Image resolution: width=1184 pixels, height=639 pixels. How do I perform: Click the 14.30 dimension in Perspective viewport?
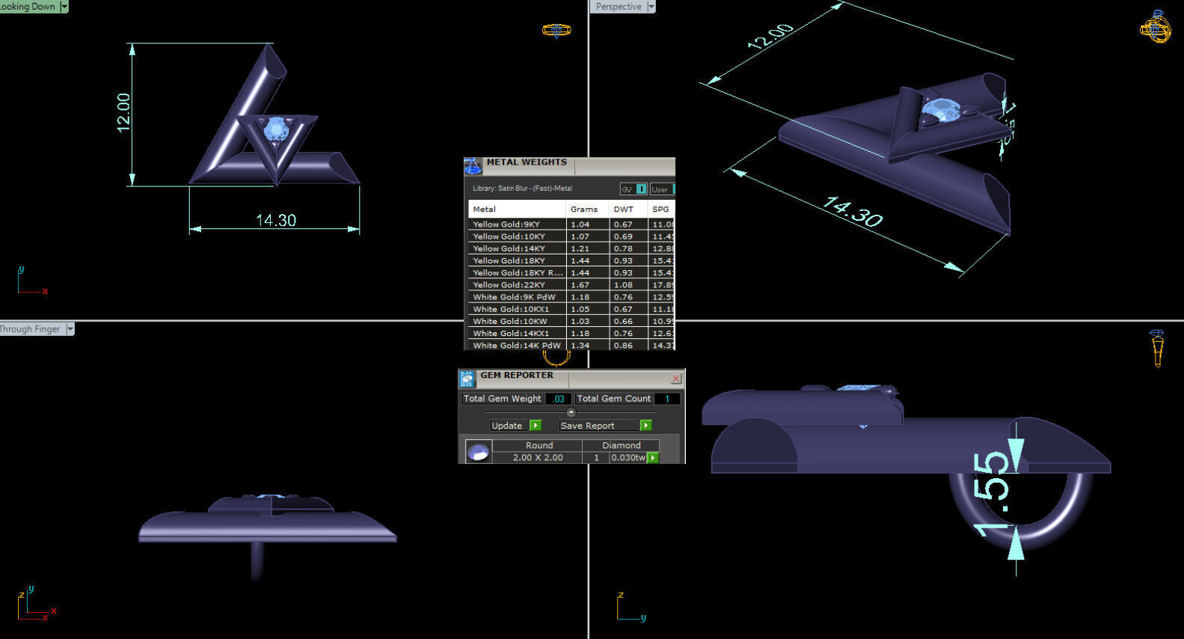coord(853,211)
